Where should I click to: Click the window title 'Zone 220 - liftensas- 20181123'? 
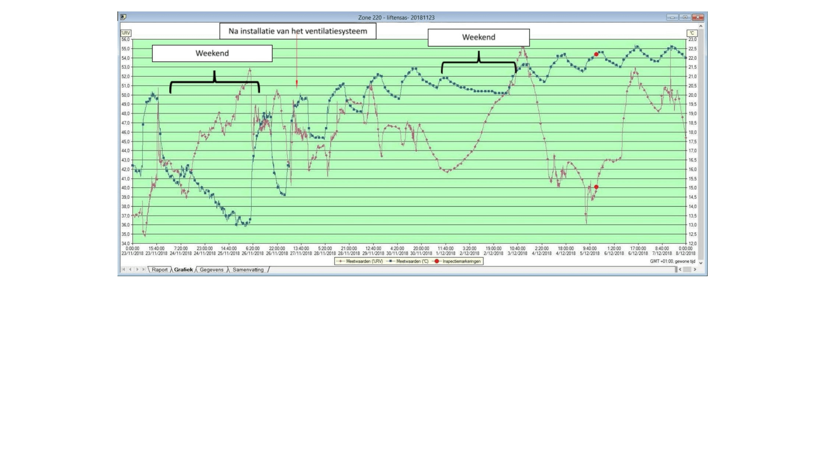(x=396, y=17)
